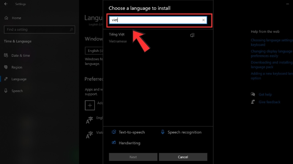The height and width of the screenshot is (164, 293).
Task: Clear the language search box text
Action: pyautogui.click(x=204, y=20)
